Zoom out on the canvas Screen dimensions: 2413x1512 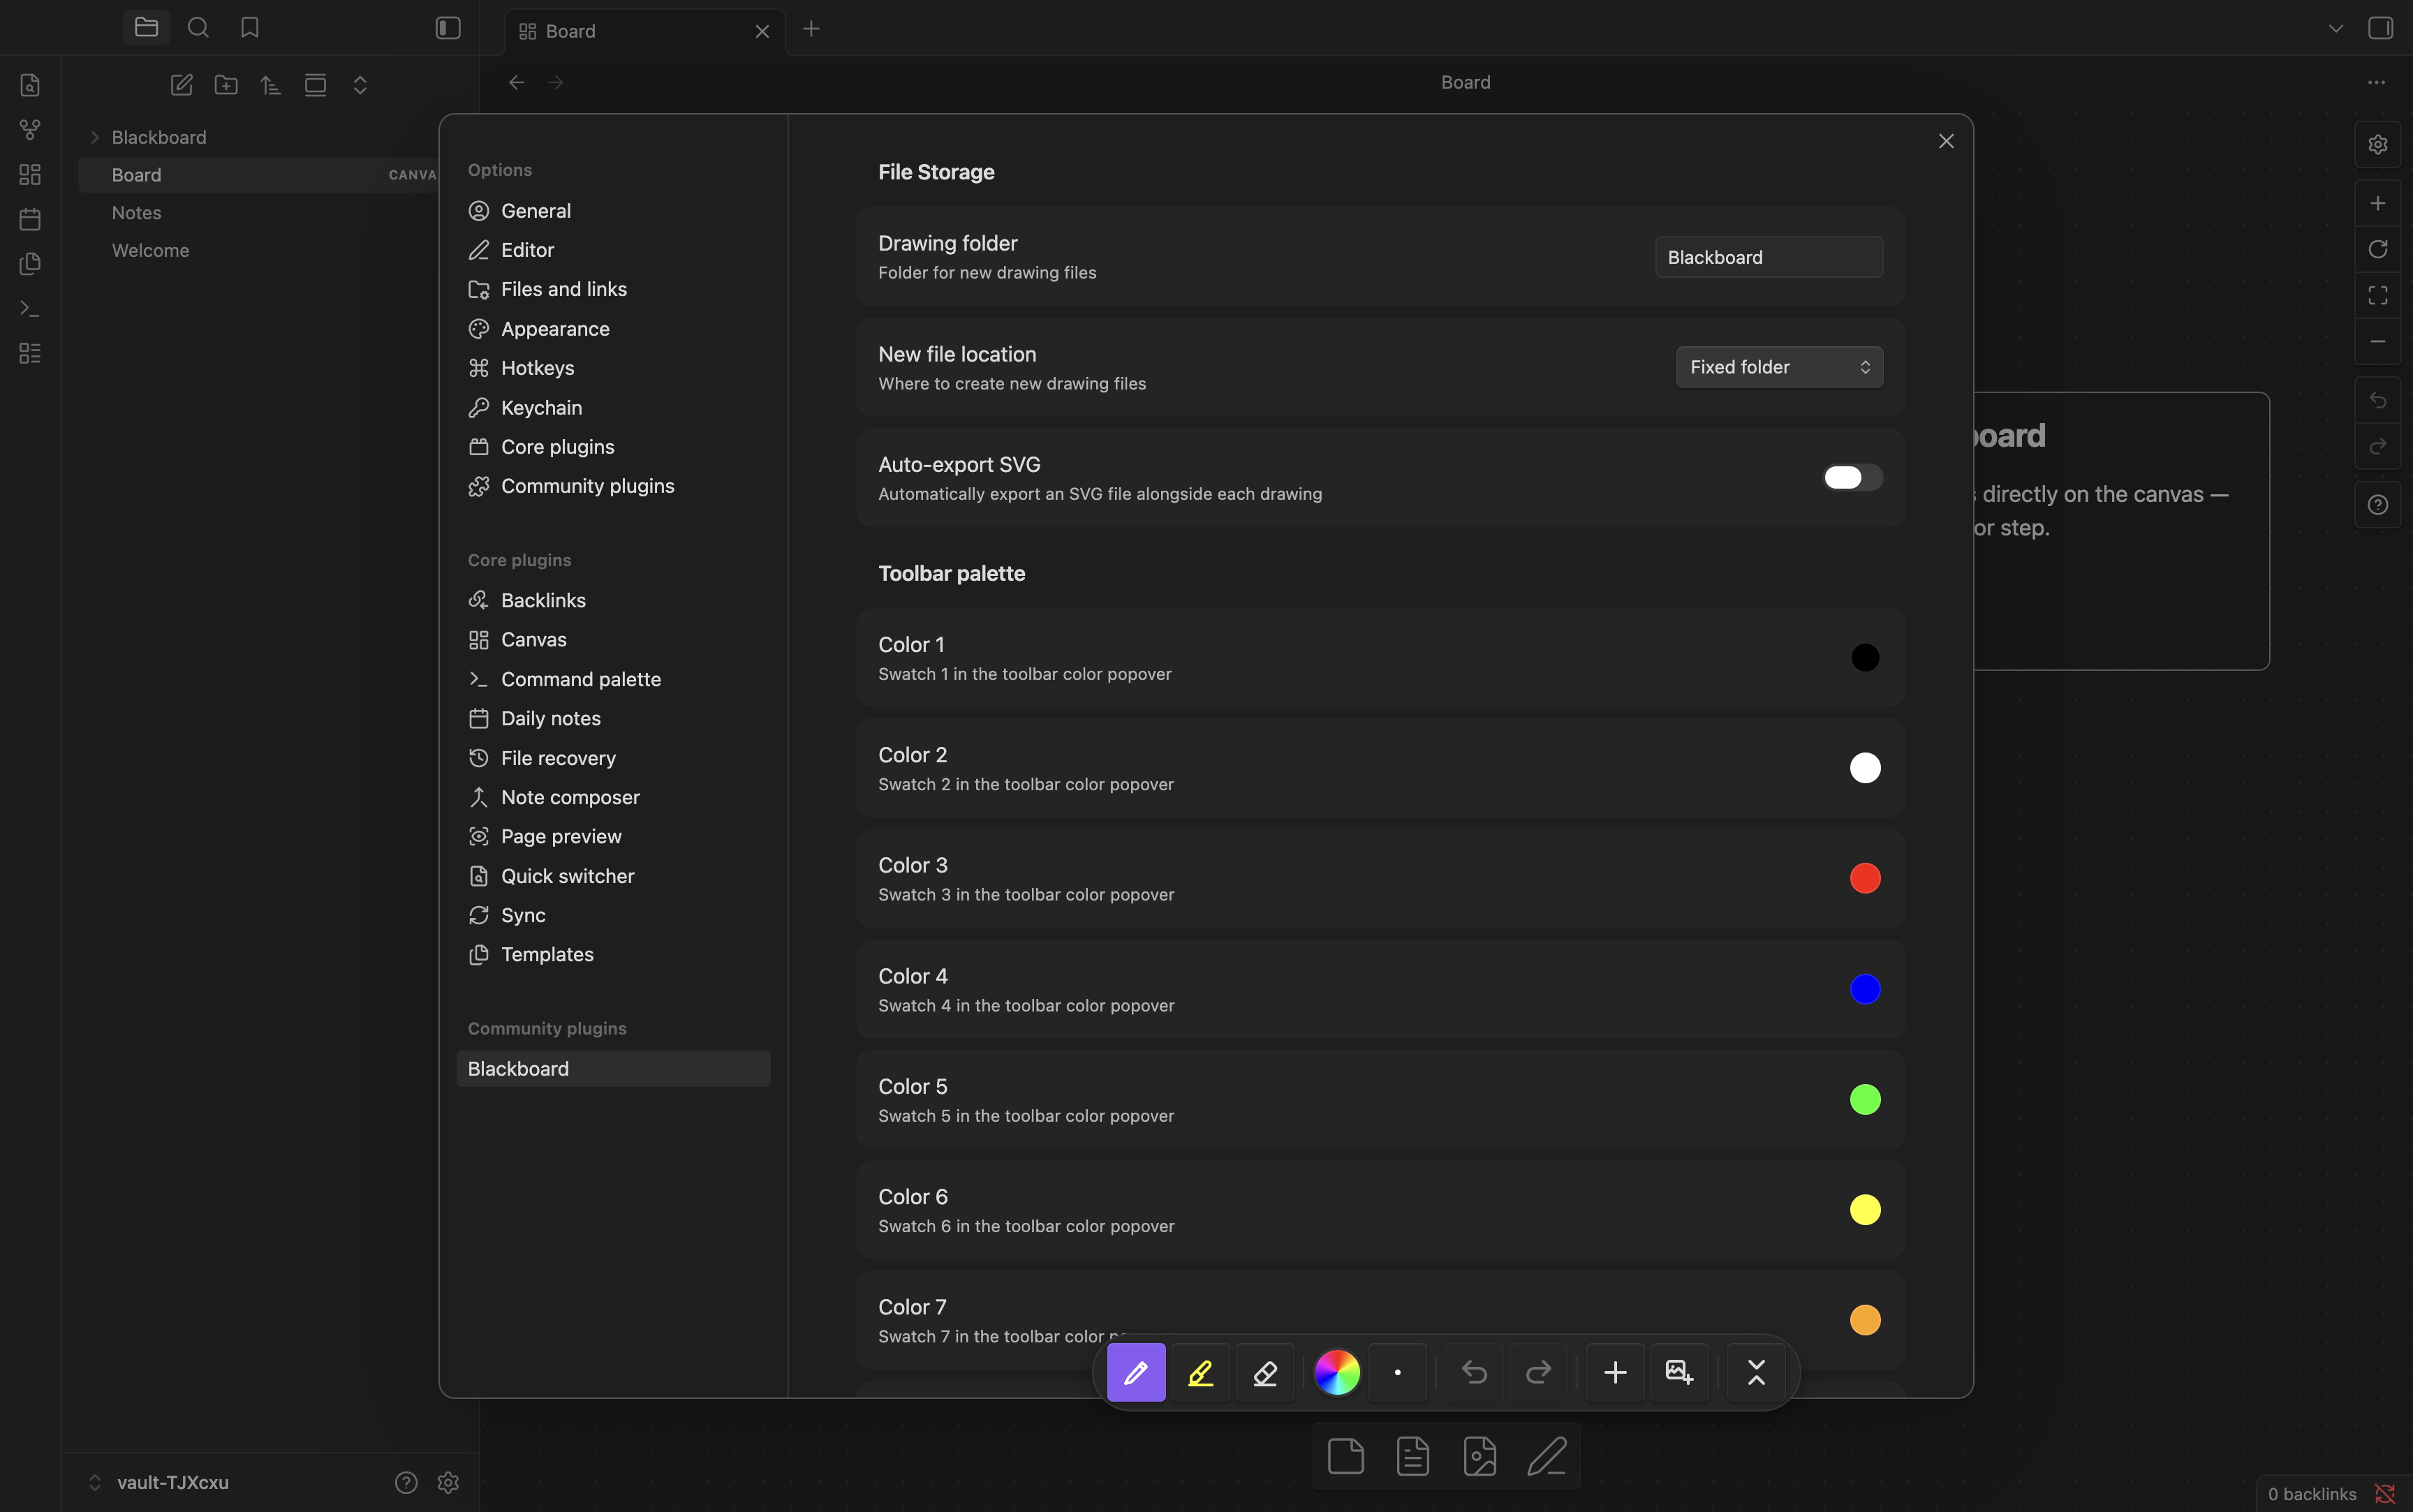tap(2377, 341)
